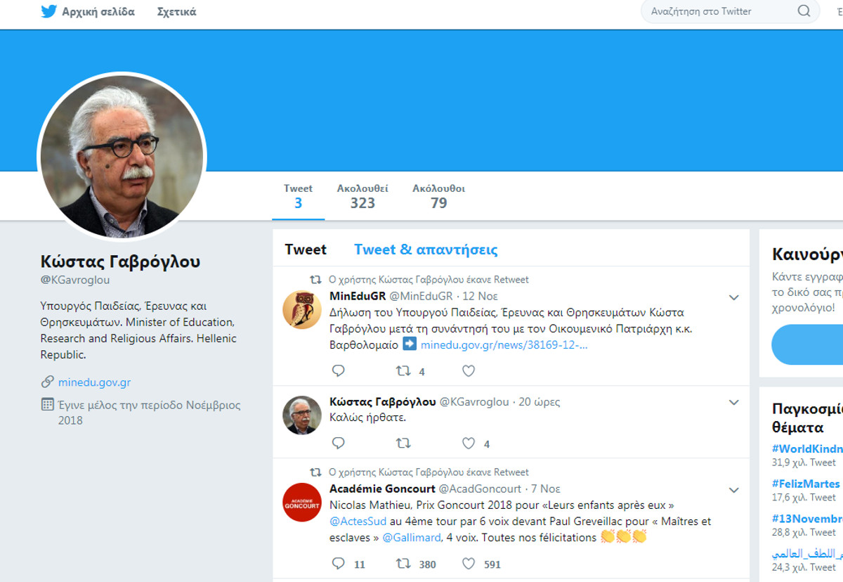Click the @KGavroglou handle under profile name
The height and width of the screenshot is (582, 843).
(x=75, y=280)
